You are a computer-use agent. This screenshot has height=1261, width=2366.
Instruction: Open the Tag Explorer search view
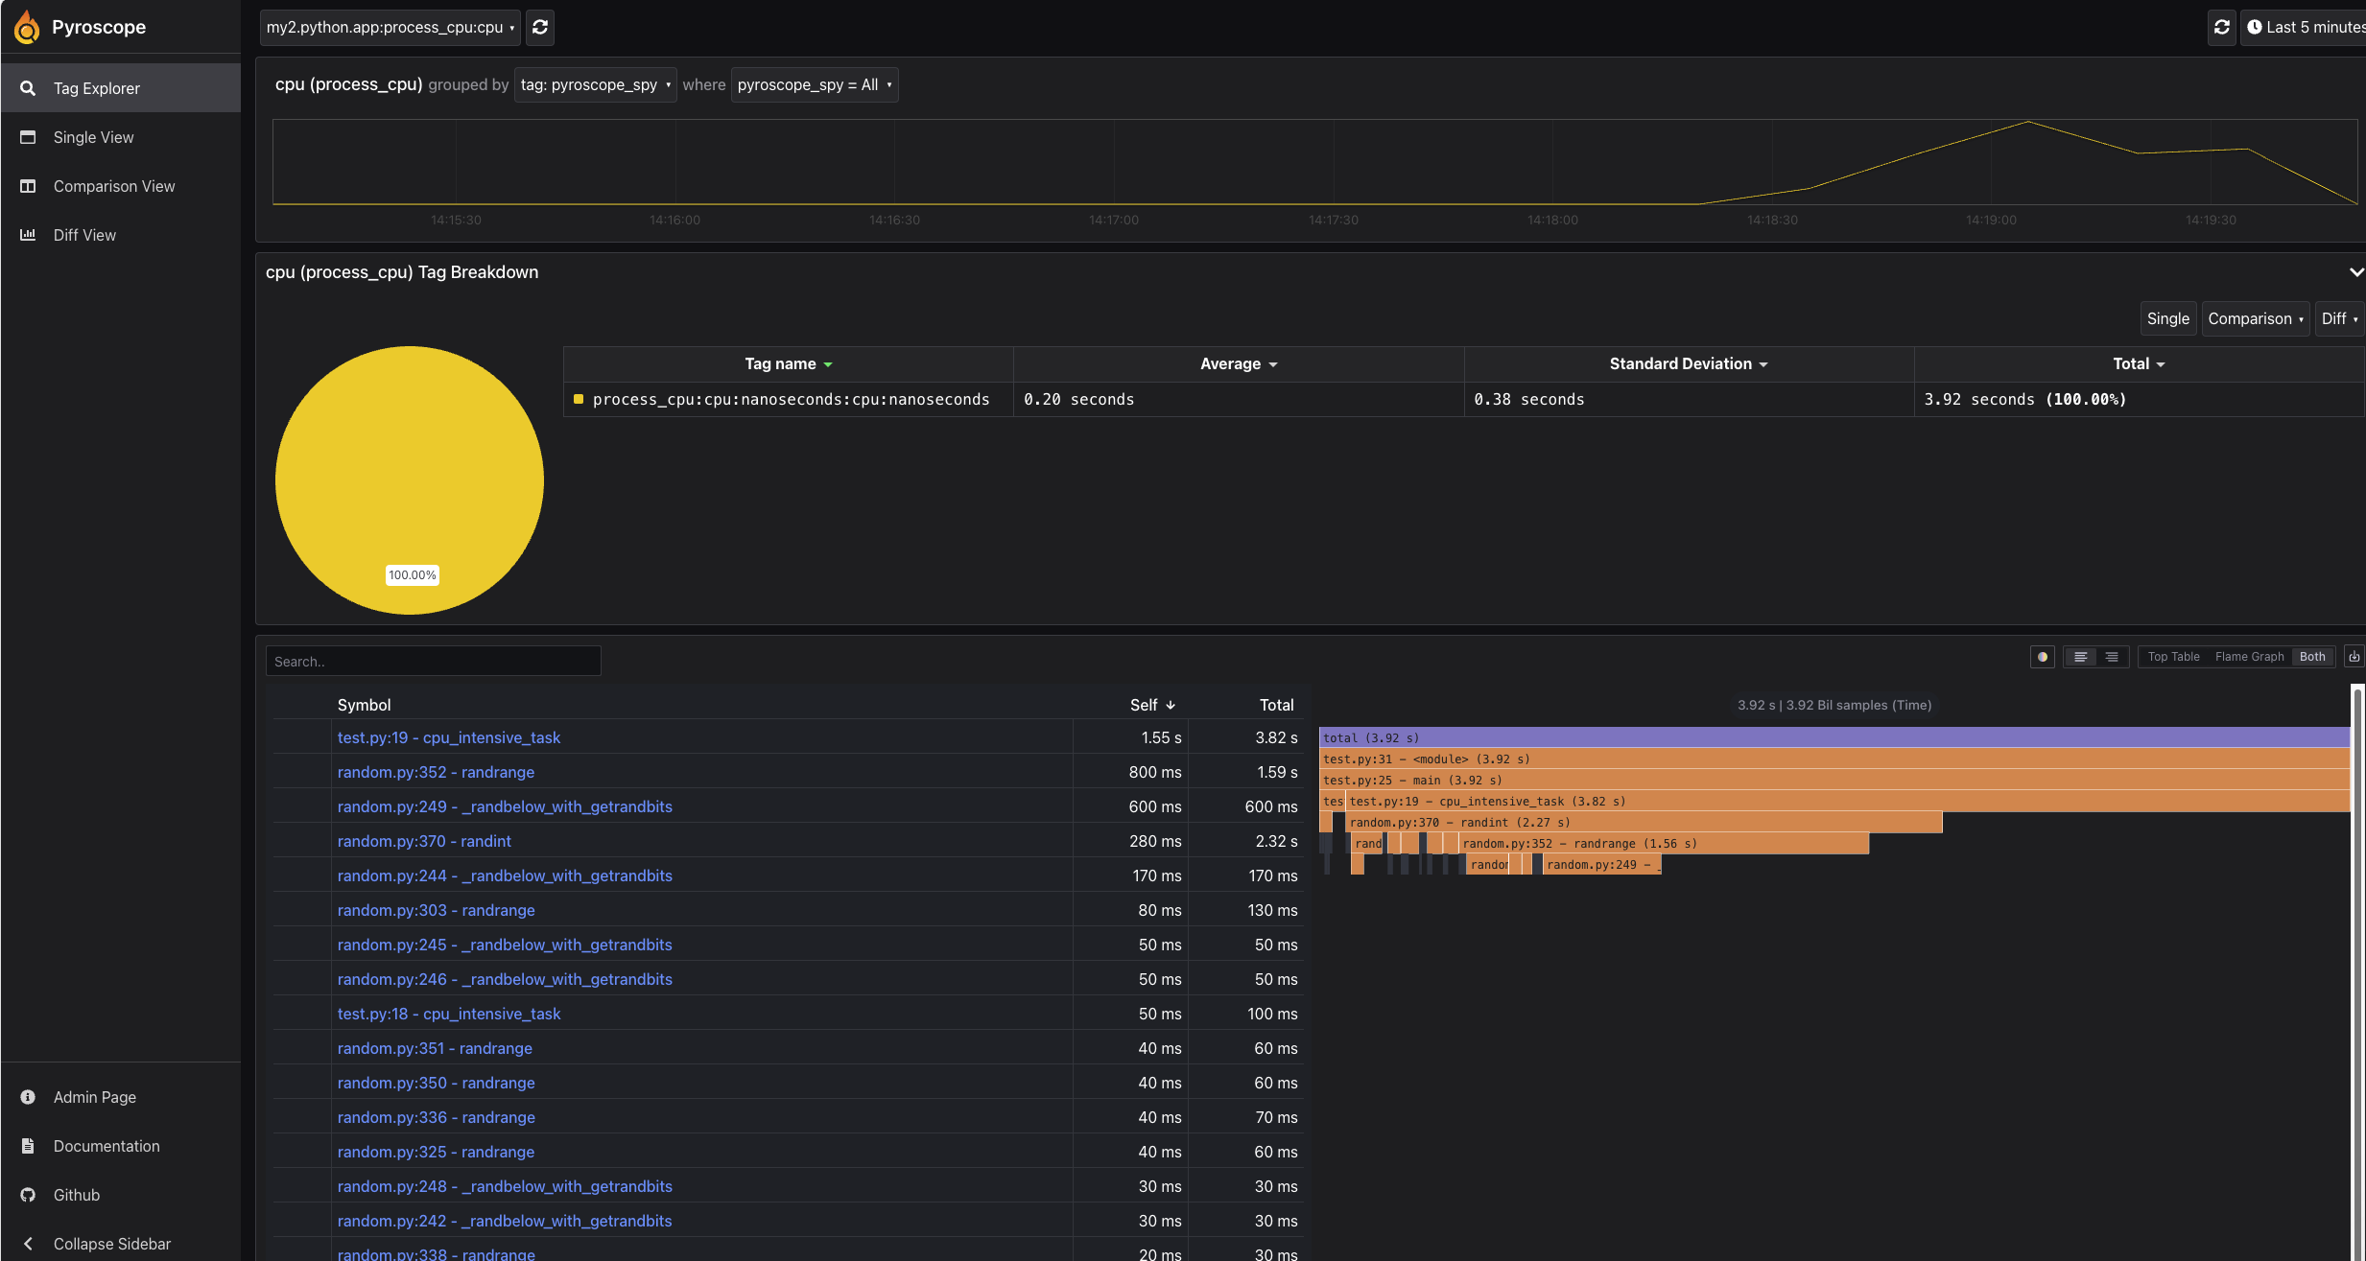point(96,87)
